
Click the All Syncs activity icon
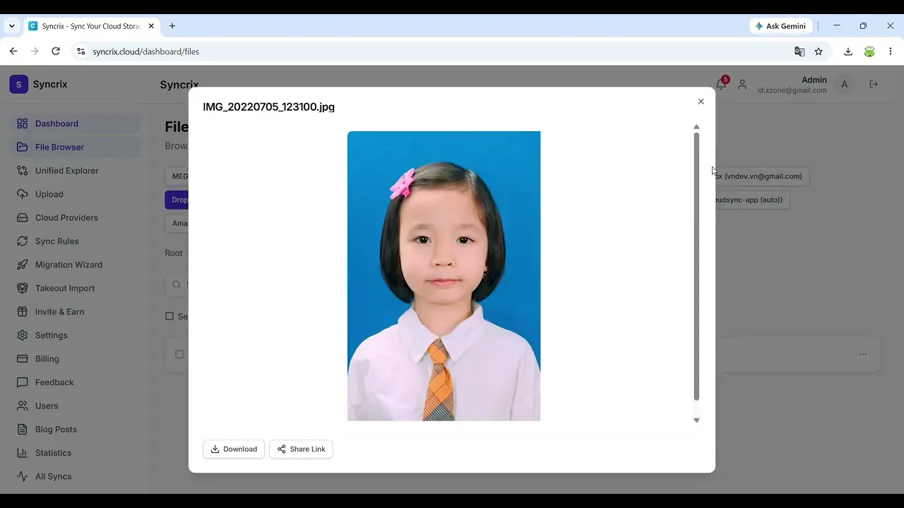[x=22, y=476]
